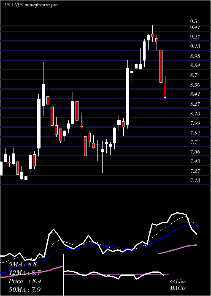Click the blue 12MA line at its peak
The image size is (211, 296).
coord(187,225)
